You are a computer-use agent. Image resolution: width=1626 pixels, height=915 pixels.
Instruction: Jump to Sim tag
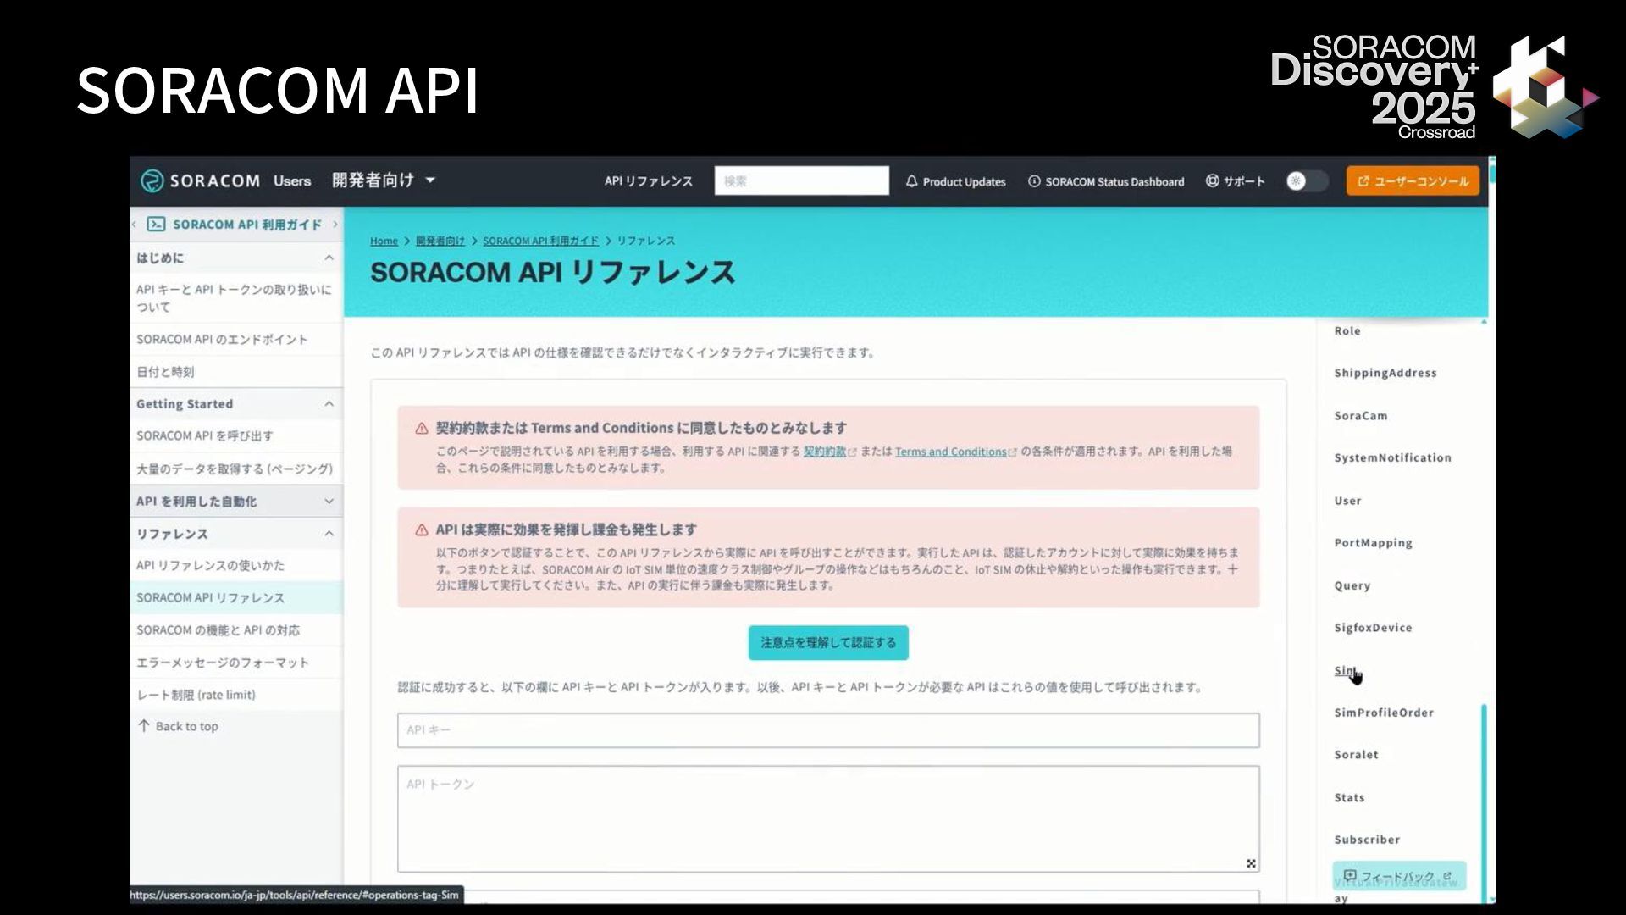[1344, 670]
